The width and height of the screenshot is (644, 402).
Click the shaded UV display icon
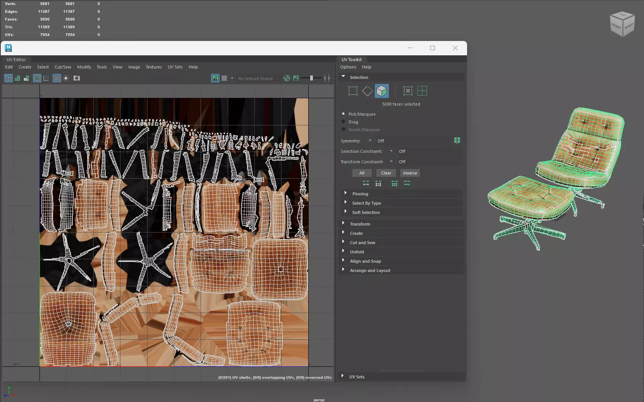coord(17,78)
